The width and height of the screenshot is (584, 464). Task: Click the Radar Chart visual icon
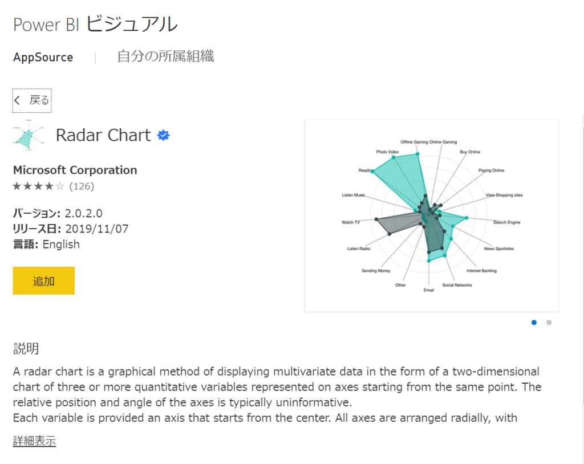click(29, 135)
